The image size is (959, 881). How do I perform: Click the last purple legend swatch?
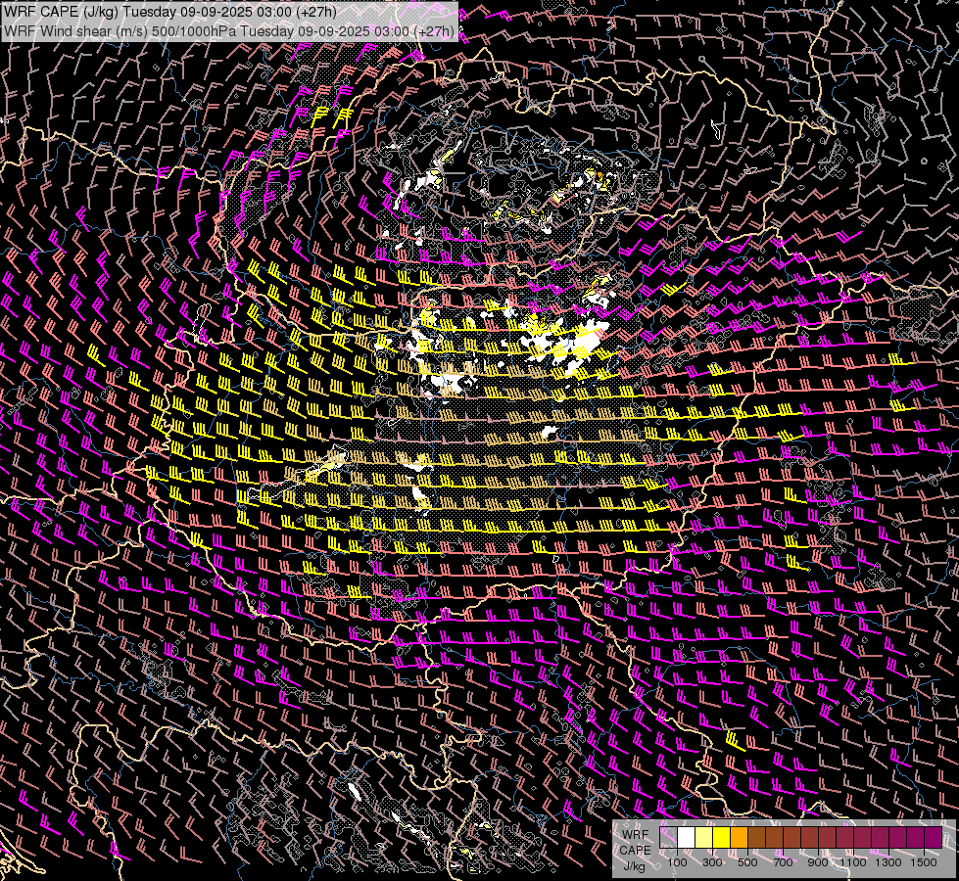point(933,838)
